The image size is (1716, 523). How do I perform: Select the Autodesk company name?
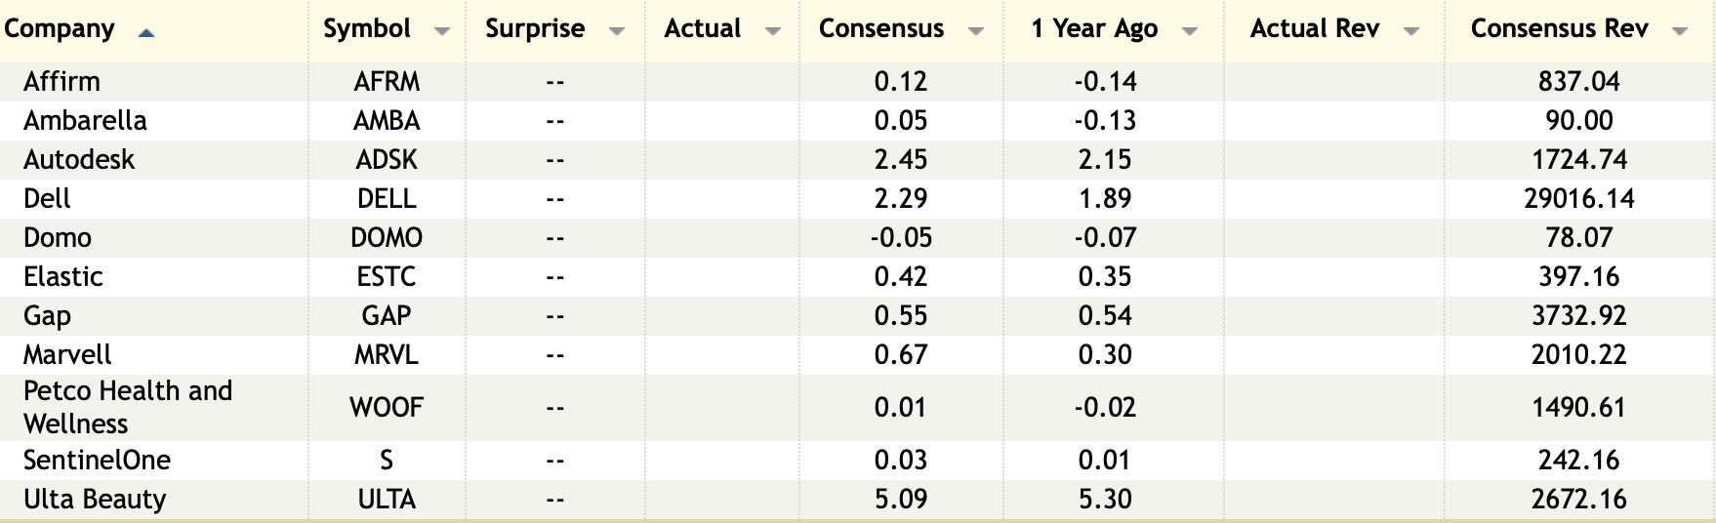(x=79, y=159)
